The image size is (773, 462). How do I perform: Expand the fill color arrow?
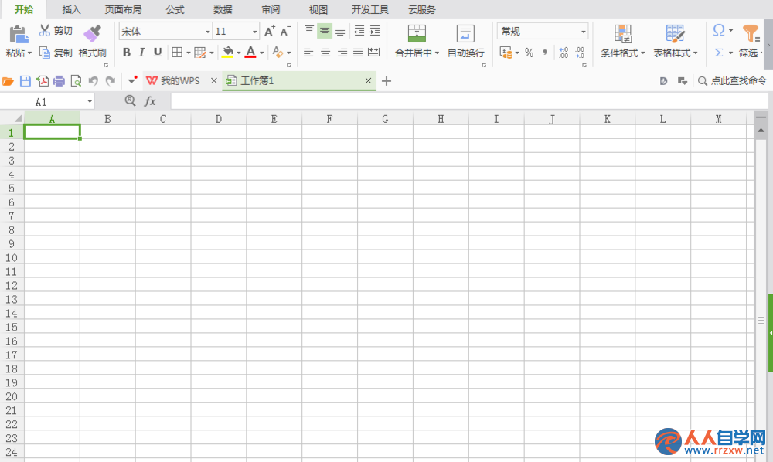pyautogui.click(x=238, y=53)
